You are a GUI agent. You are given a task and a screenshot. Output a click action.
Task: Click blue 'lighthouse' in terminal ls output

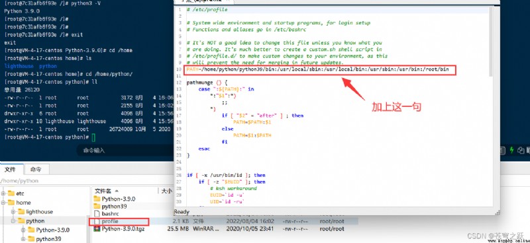click(x=19, y=66)
